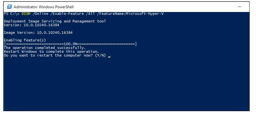Click the yellow DISM command word
The width and height of the screenshot is (256, 114).
coord(26,14)
